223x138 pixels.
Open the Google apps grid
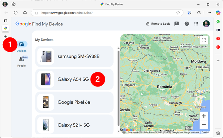tap(196, 24)
